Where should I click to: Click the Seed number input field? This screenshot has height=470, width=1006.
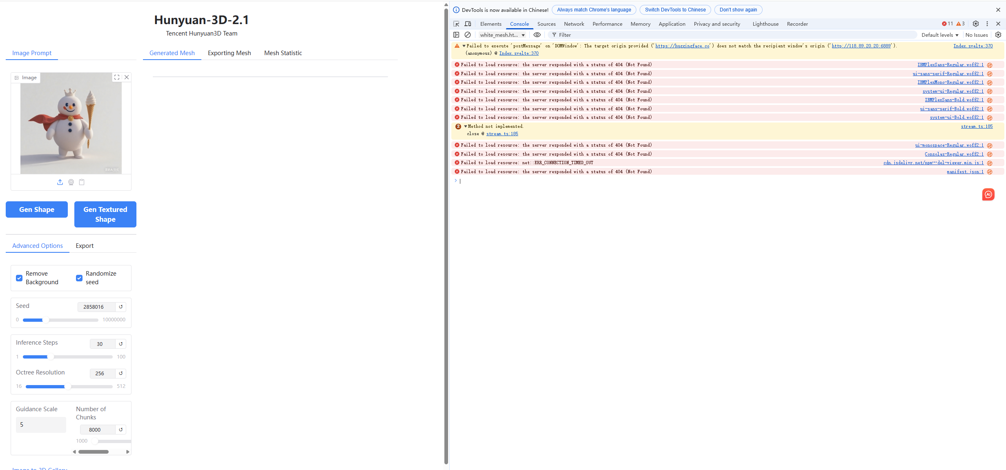[x=96, y=307]
